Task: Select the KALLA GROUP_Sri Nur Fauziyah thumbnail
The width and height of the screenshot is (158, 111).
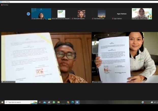Action: click(61, 14)
